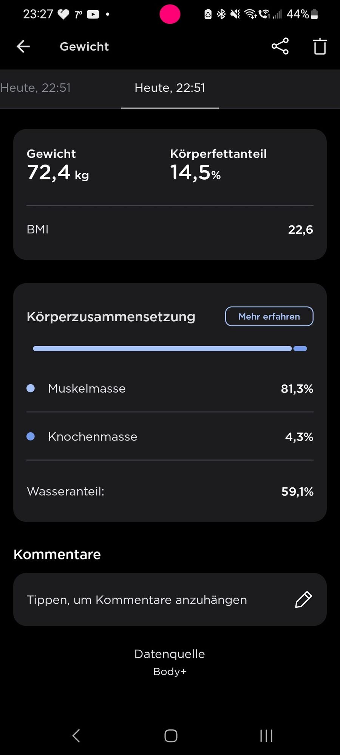The height and width of the screenshot is (755, 340).
Task: Tap the pencil edit icon in Kommentare
Action: tap(303, 599)
